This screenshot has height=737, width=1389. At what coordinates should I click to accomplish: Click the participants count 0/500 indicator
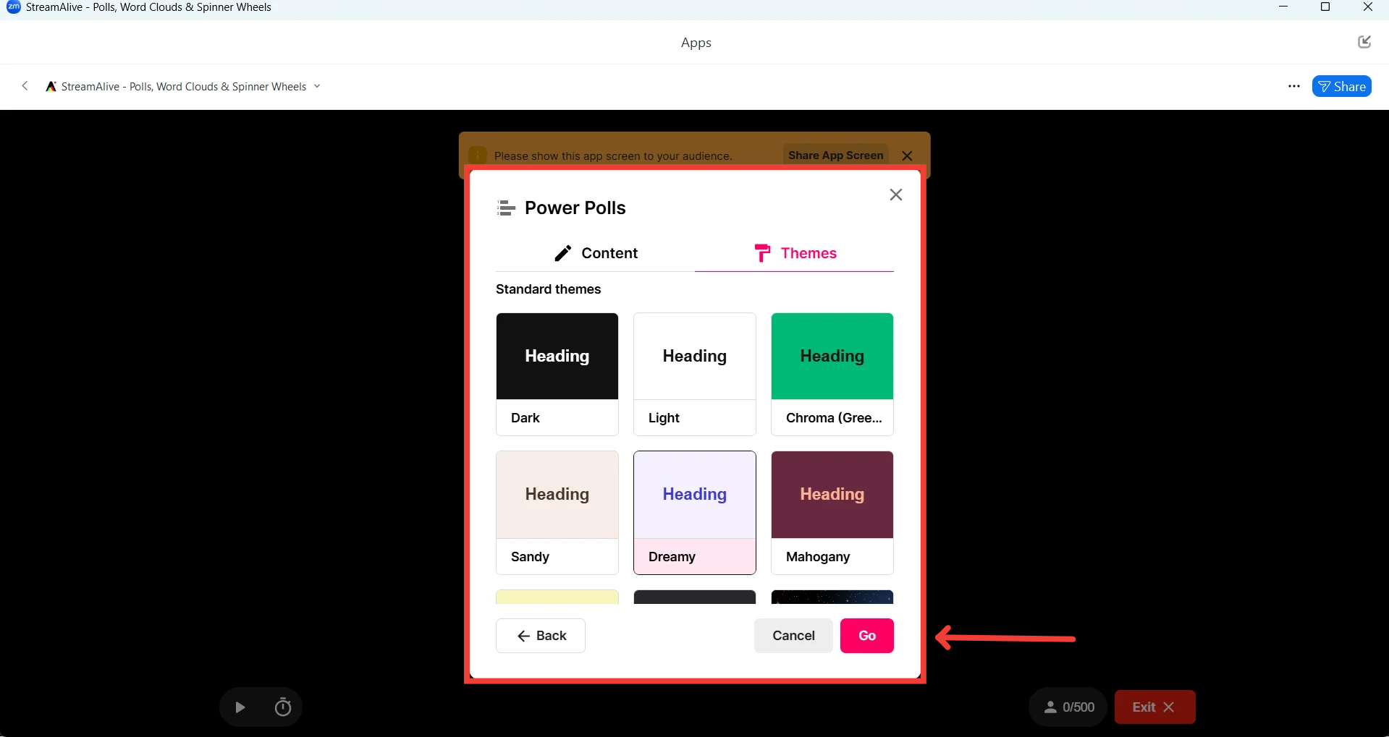1068,707
